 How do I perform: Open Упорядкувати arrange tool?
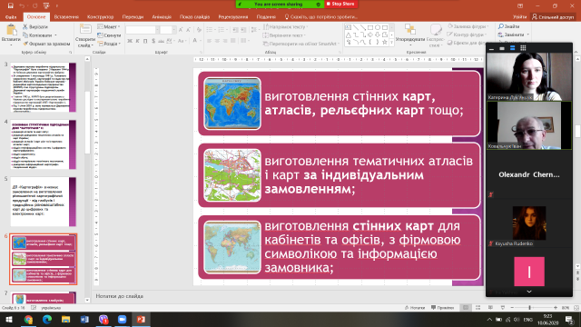(x=410, y=34)
